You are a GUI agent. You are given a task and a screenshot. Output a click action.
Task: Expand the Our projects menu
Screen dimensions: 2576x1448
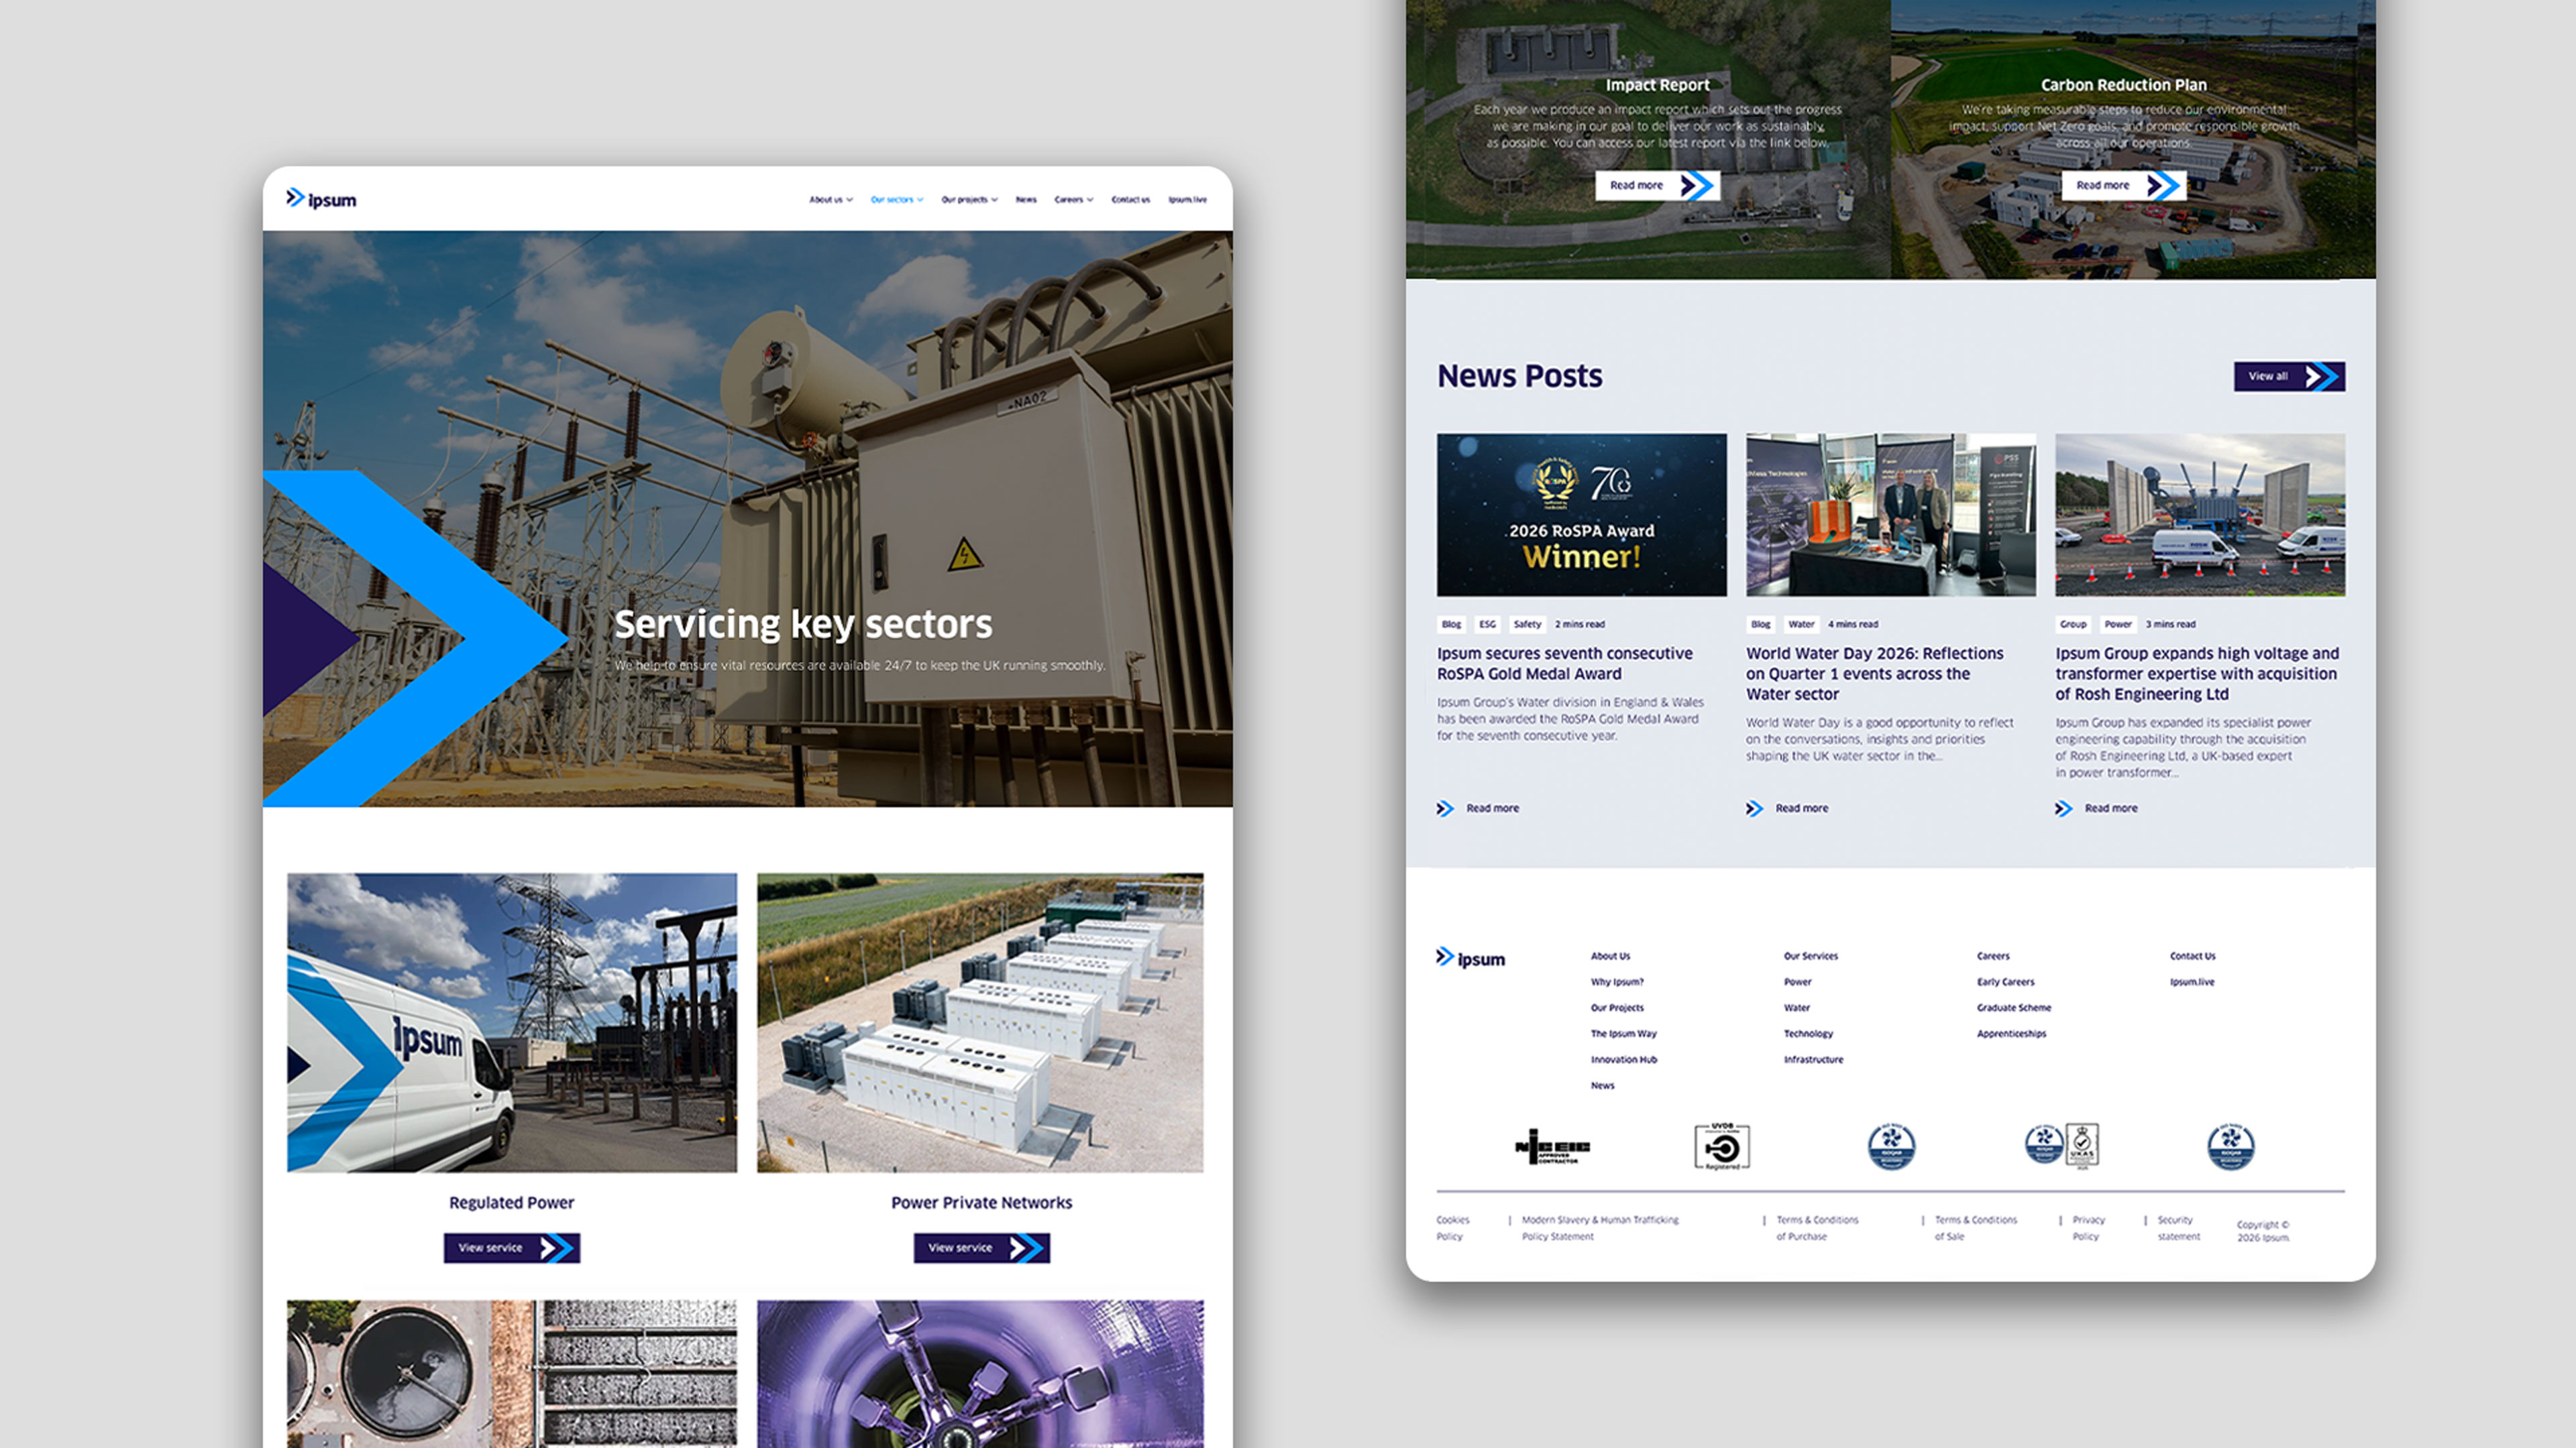point(968,200)
